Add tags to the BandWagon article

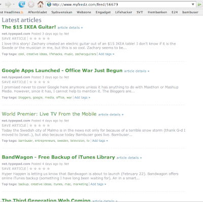[x=98, y=184]
